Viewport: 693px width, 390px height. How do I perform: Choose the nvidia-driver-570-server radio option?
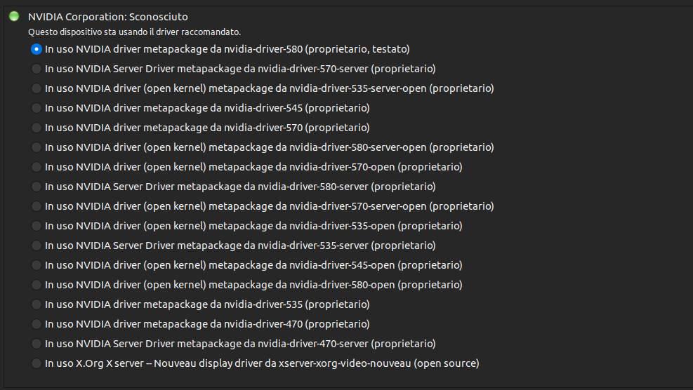click(x=37, y=69)
